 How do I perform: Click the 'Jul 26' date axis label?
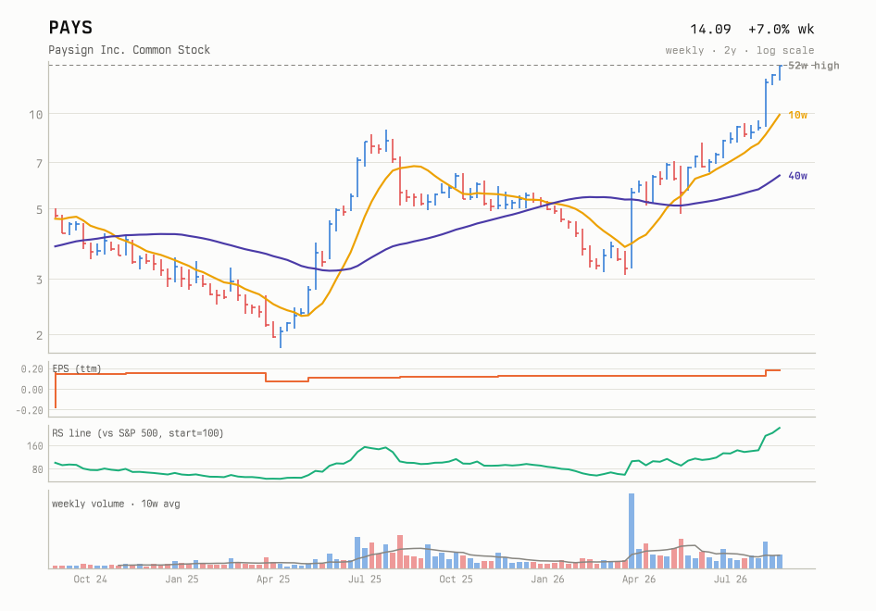pyautogui.click(x=731, y=580)
